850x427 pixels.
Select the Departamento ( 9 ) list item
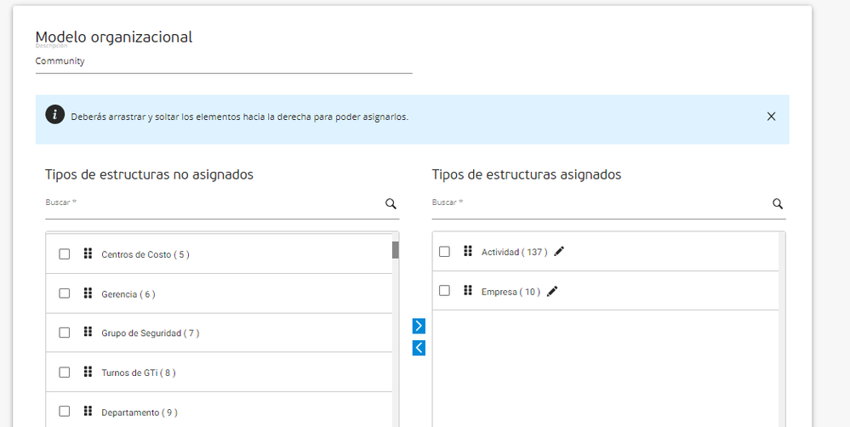pos(140,413)
